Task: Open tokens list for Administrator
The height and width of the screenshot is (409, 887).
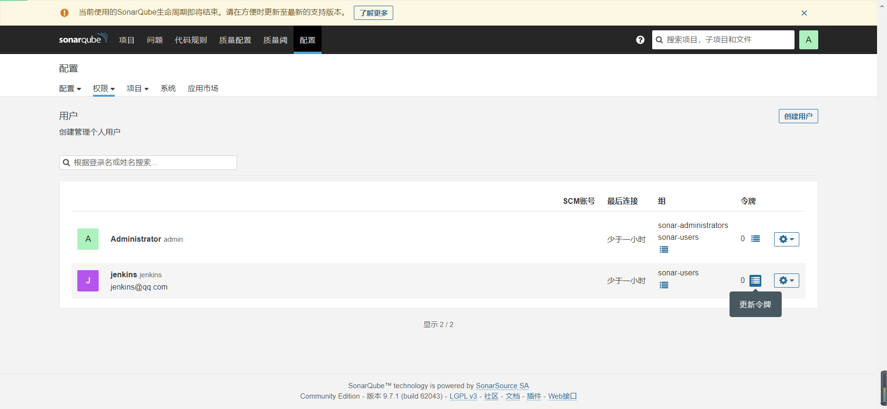Action: click(756, 239)
